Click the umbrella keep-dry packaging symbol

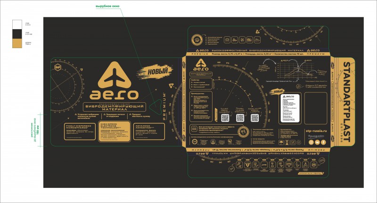tap(281, 143)
